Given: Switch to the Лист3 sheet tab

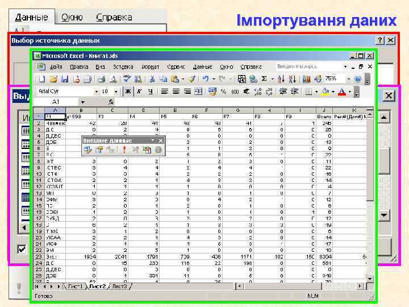Looking at the screenshot, I should pos(120,287).
